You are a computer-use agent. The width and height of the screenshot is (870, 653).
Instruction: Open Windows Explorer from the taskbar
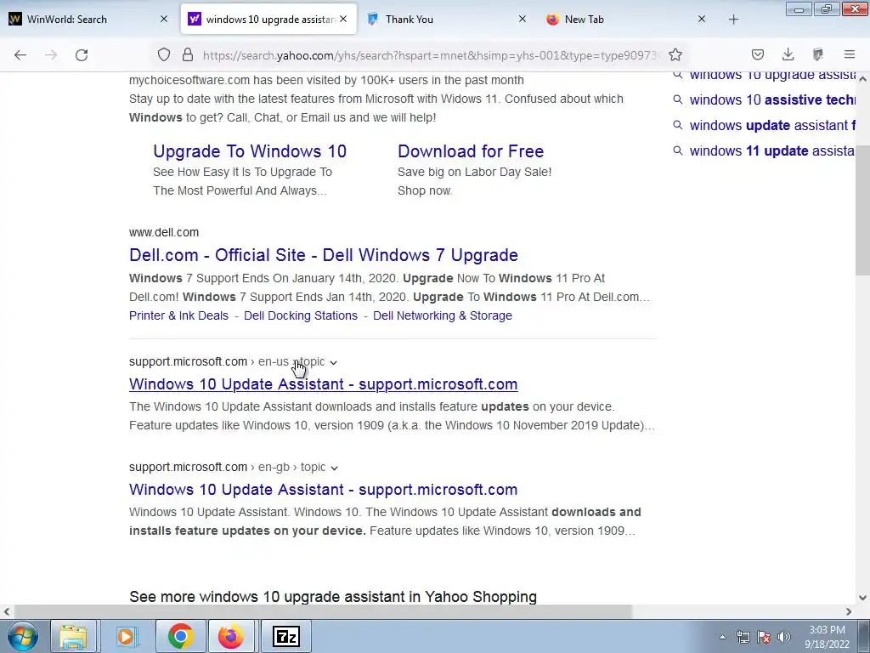click(x=73, y=636)
